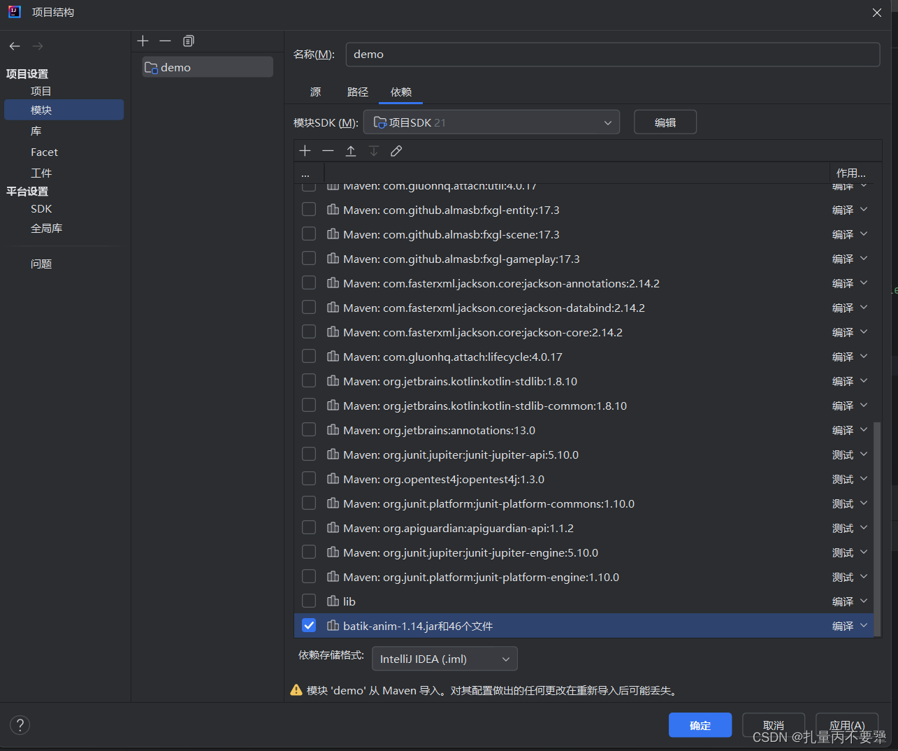Open the dependency storage format dropdown
Viewport: 898px width, 751px height.
[x=444, y=659]
